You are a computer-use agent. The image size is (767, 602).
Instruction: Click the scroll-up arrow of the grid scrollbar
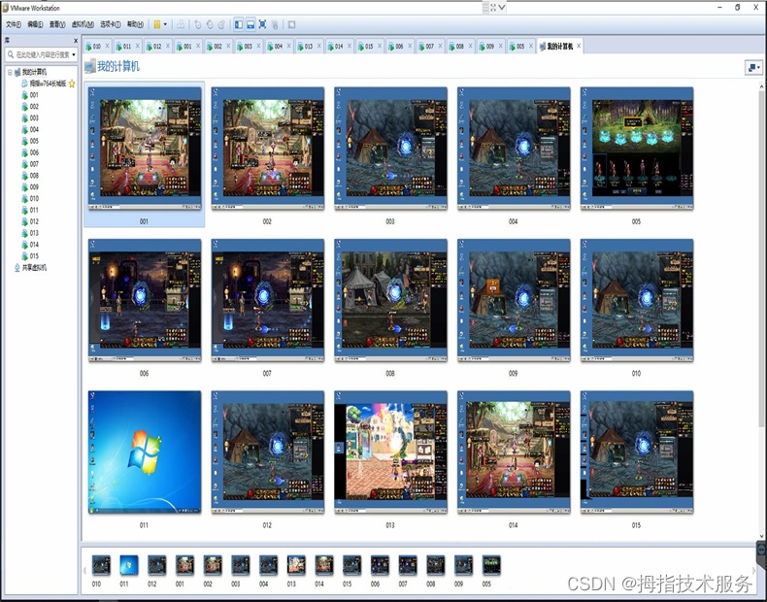(761, 87)
